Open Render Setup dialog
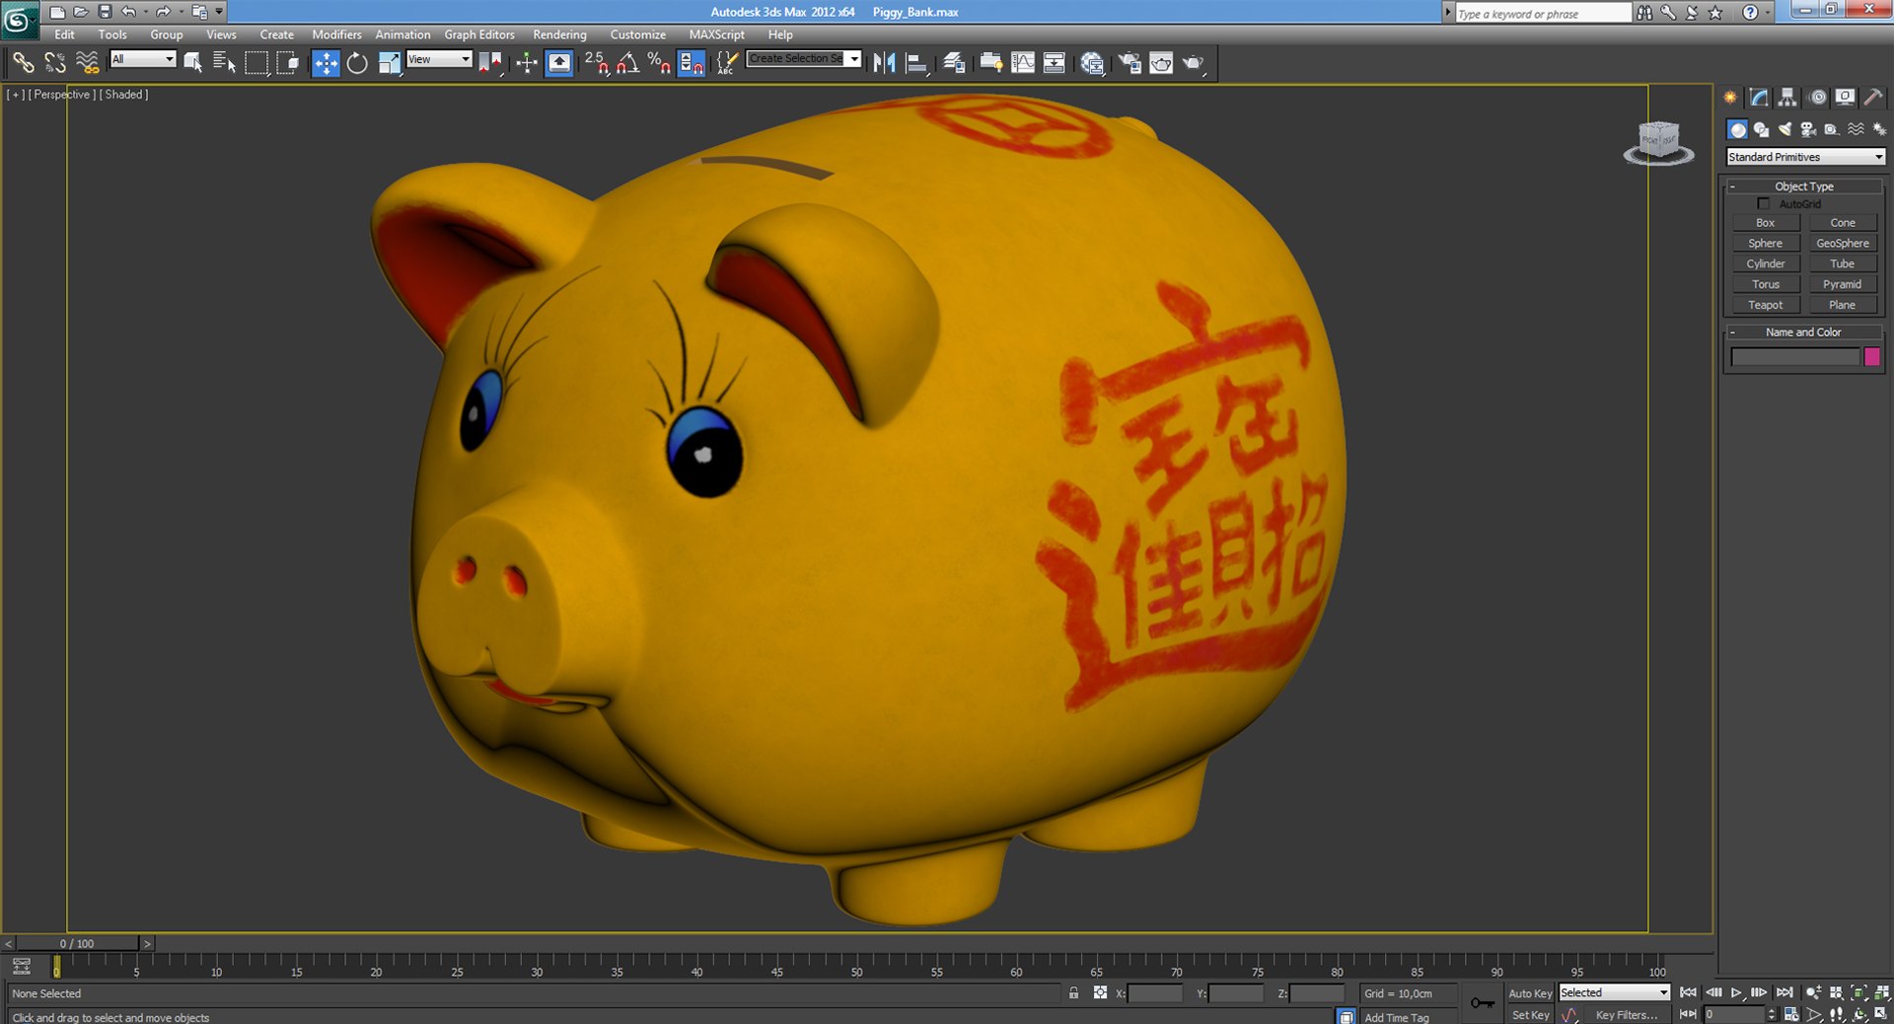1894x1024 pixels. point(1129,63)
